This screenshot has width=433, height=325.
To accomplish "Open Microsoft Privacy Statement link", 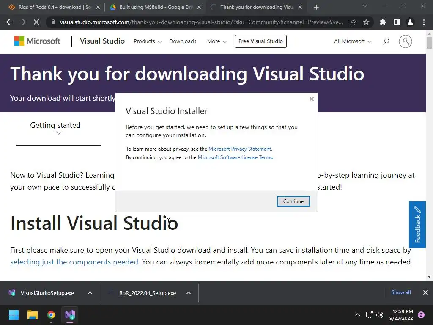I will (x=240, y=149).
